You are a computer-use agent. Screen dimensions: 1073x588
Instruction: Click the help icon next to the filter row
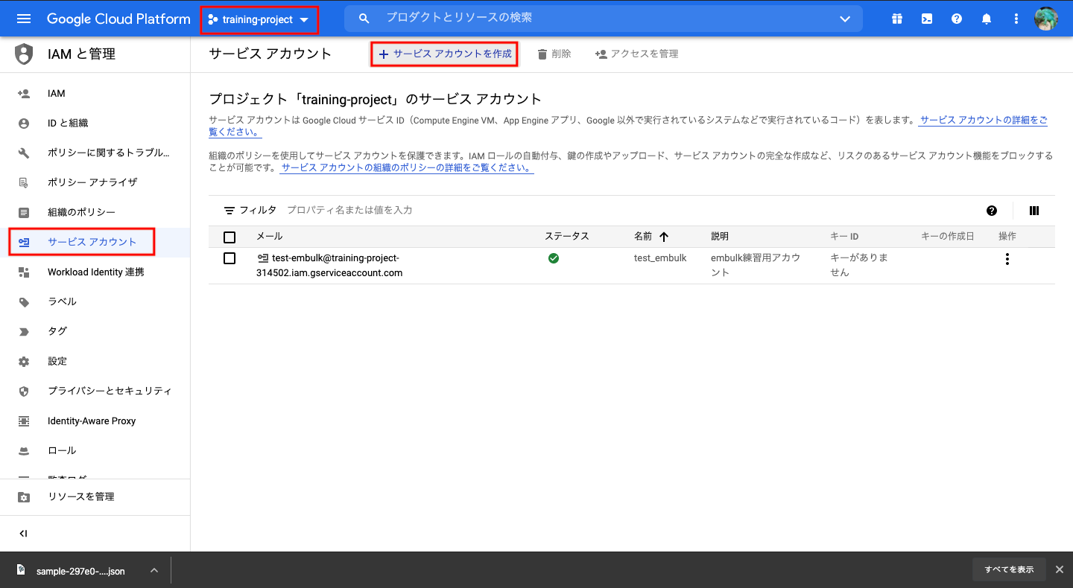click(991, 211)
